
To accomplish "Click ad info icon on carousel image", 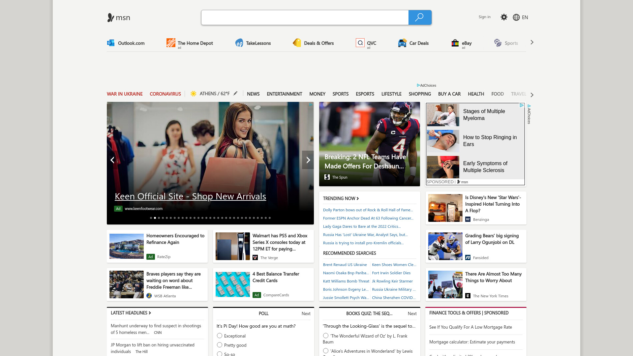I will click(x=311, y=105).
